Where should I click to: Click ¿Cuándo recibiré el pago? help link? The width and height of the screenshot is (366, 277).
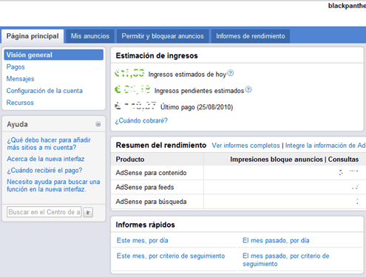click(44, 171)
